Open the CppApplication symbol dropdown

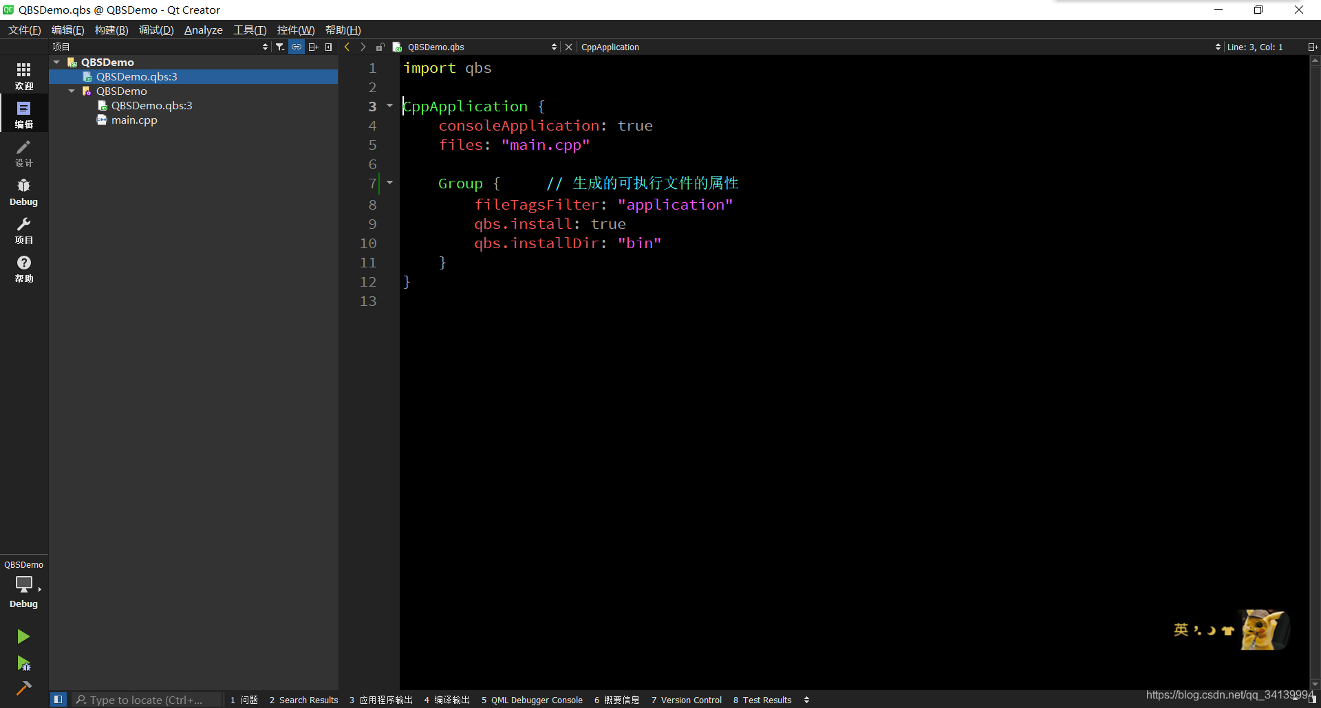tap(900, 47)
